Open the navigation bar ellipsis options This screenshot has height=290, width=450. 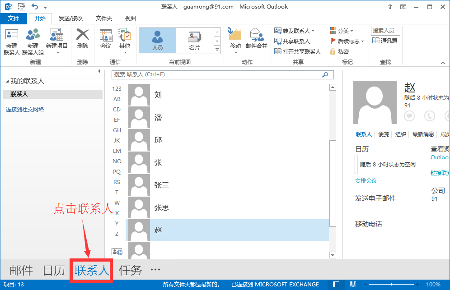click(x=155, y=269)
